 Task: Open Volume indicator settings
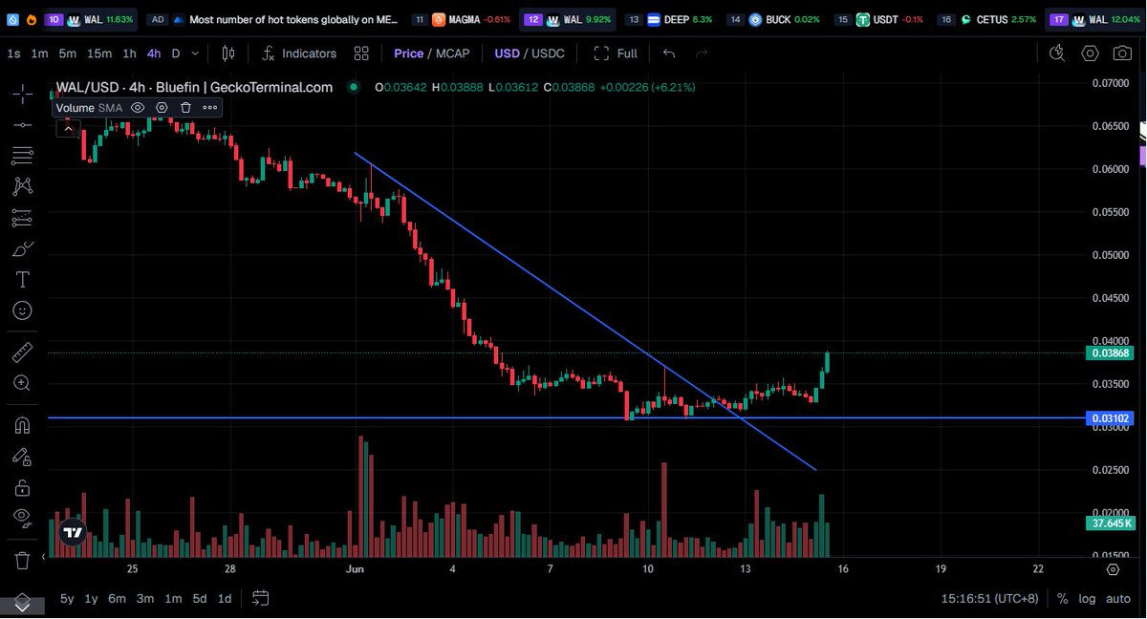click(x=162, y=108)
